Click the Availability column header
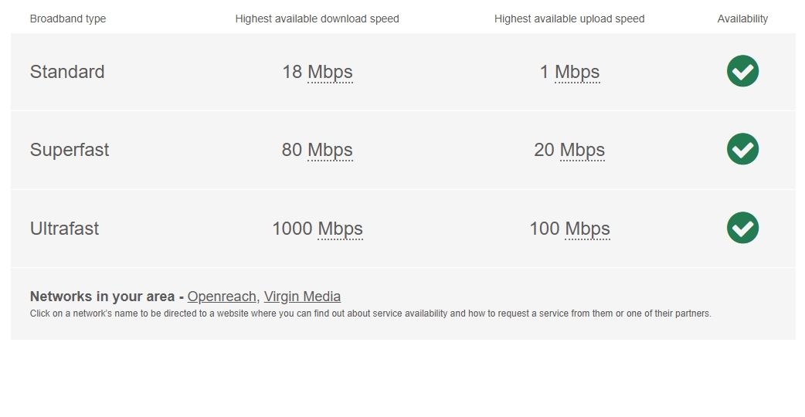The height and width of the screenshot is (417, 805). point(742,19)
